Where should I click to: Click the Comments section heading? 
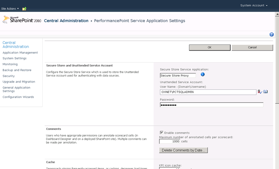53,129
